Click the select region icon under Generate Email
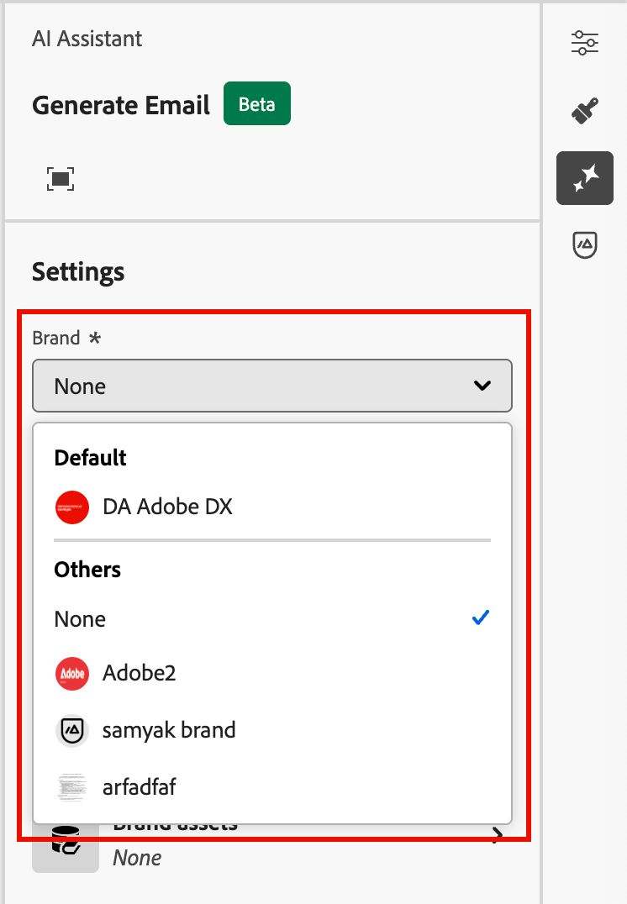This screenshot has width=627, height=904. tap(60, 178)
